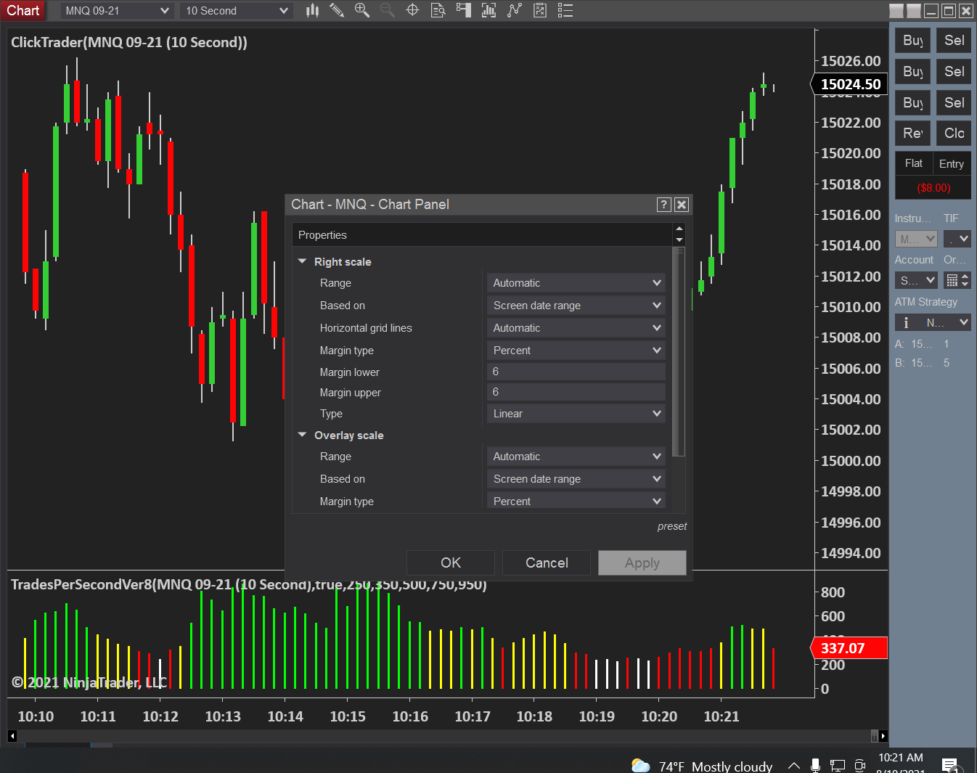Click the red 337.07 indicator marker

pos(849,648)
